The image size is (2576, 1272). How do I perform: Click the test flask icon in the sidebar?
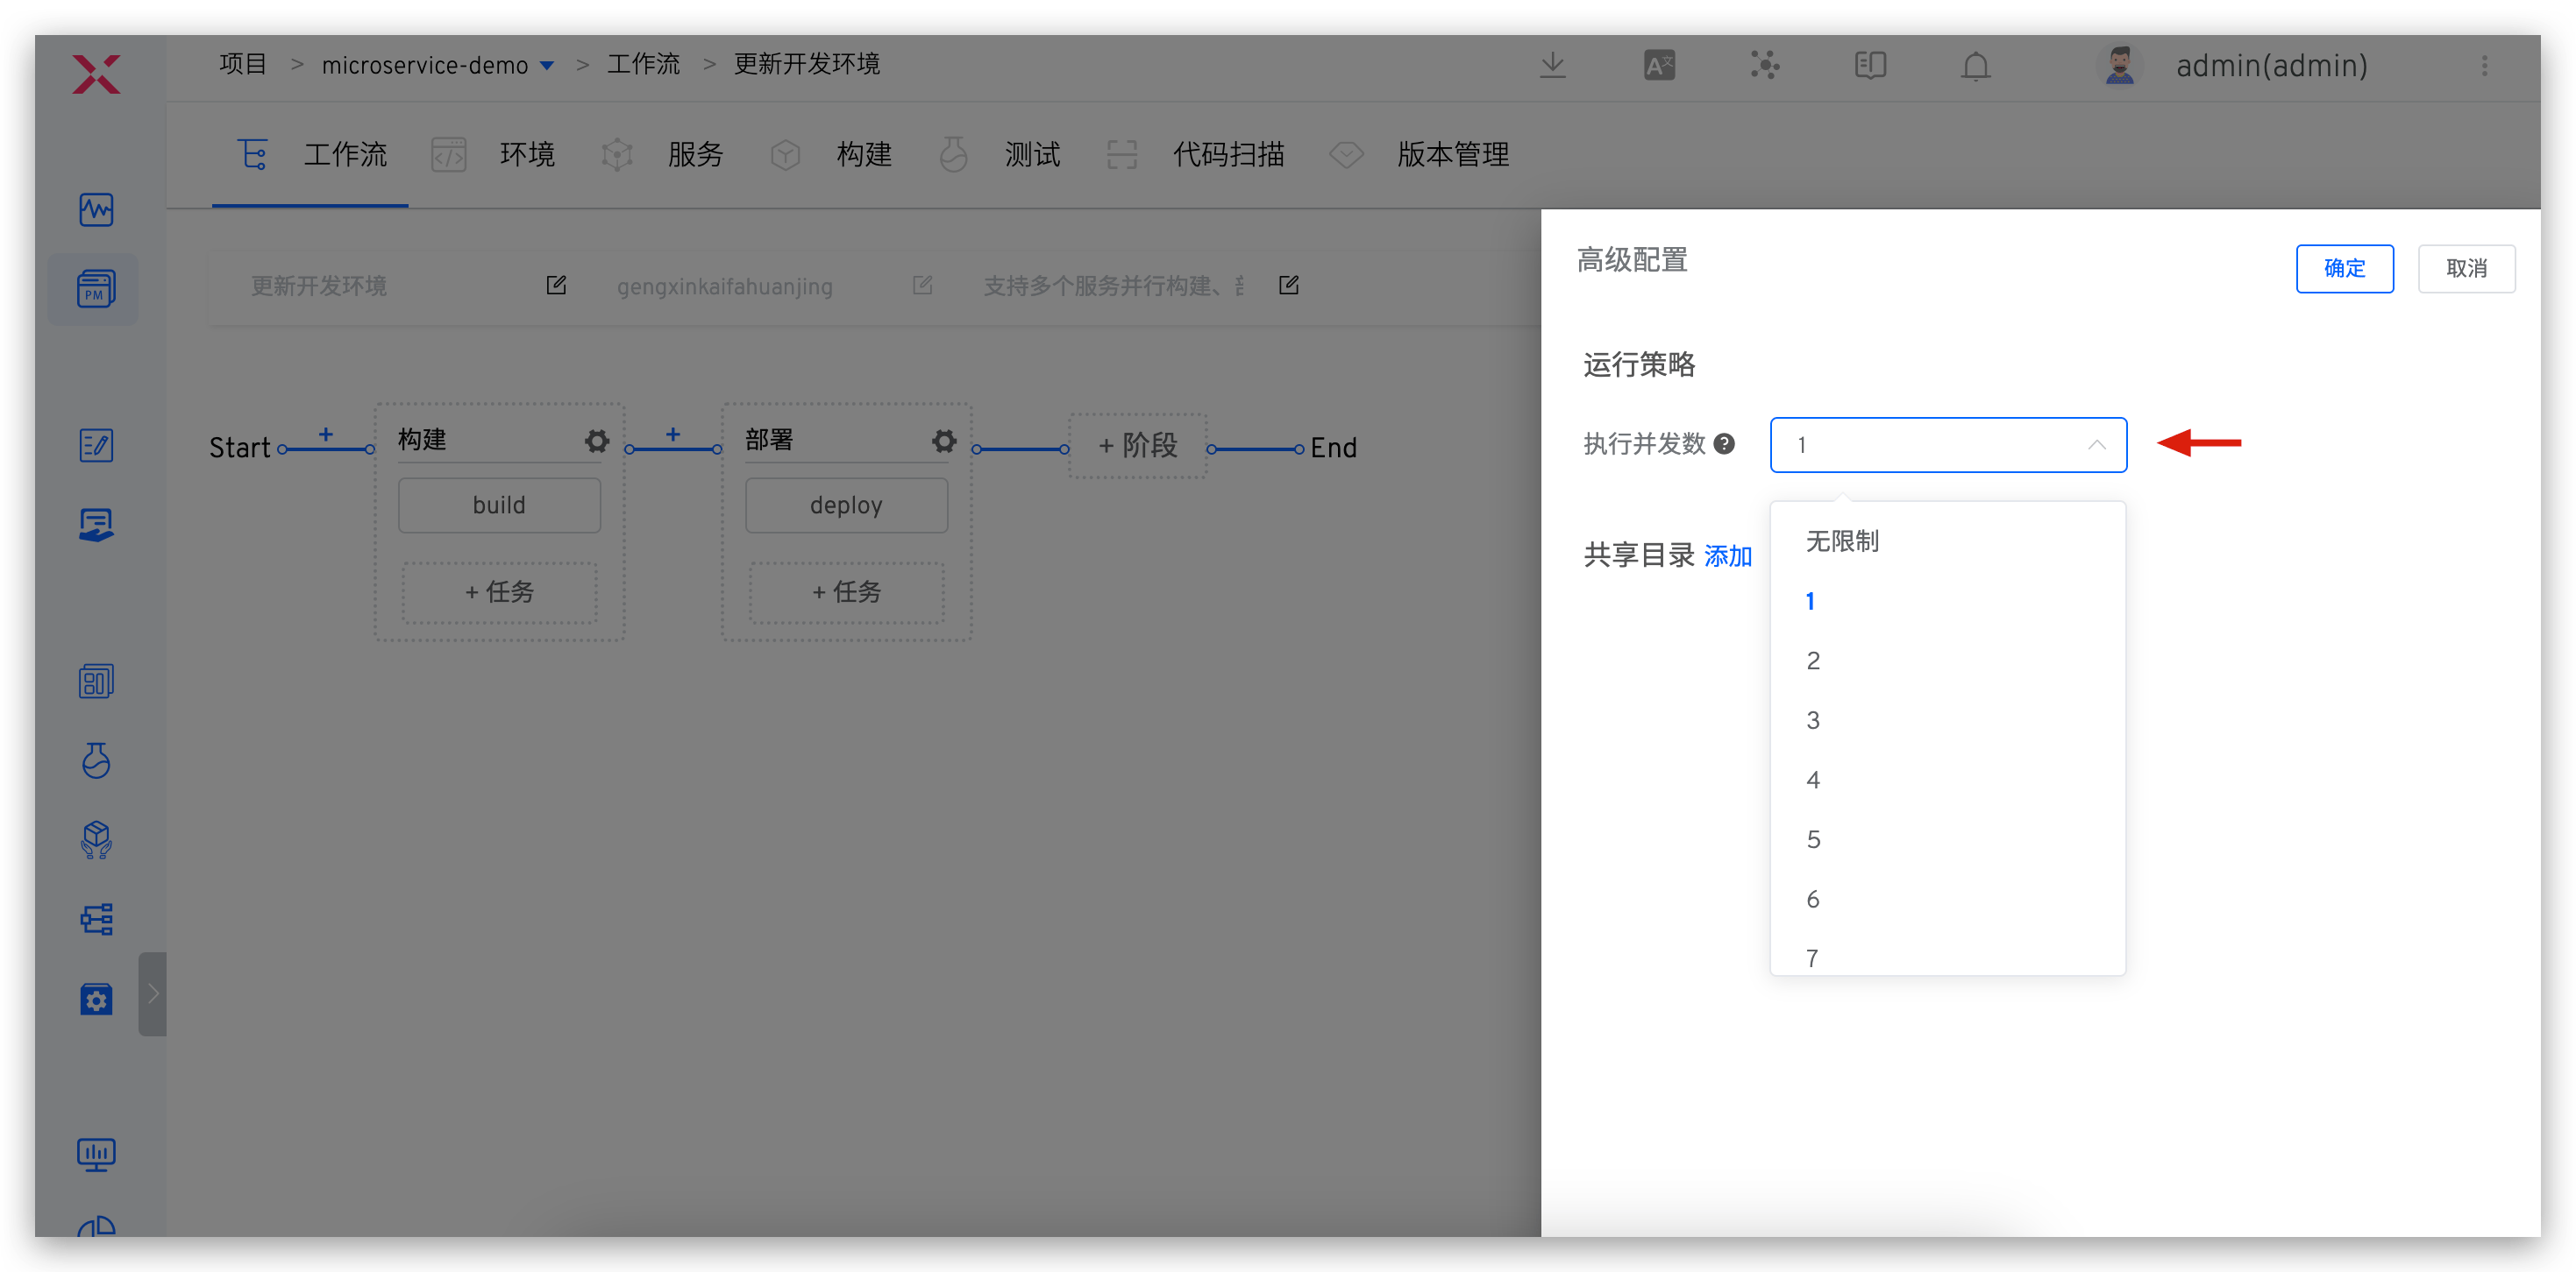pos(95,760)
